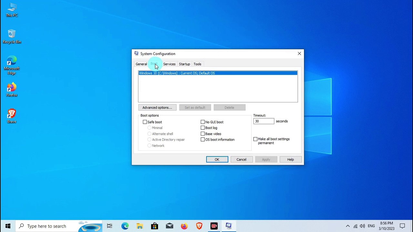413x232 pixels.
Task: Enable the Boot log checkbox
Action: click(x=203, y=128)
